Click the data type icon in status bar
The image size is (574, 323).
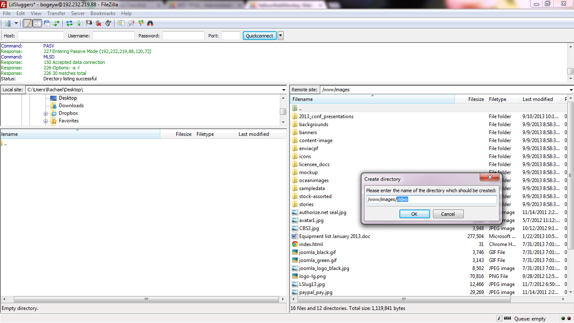pos(500,318)
